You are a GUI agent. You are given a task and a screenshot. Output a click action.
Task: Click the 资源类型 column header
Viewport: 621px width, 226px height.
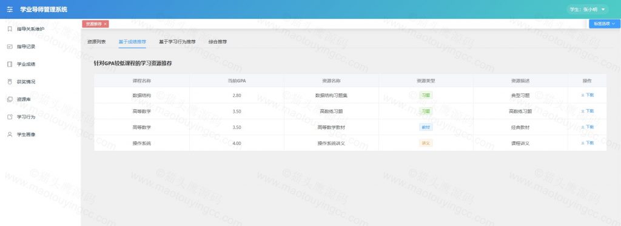(426, 81)
